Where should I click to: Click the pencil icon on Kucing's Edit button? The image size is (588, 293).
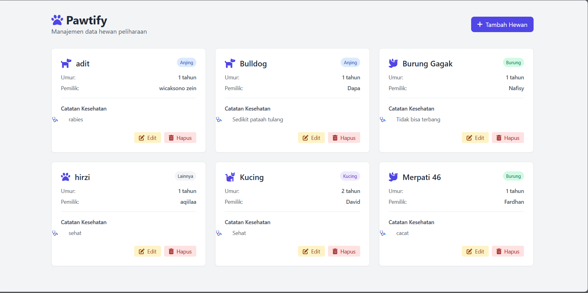306,251
